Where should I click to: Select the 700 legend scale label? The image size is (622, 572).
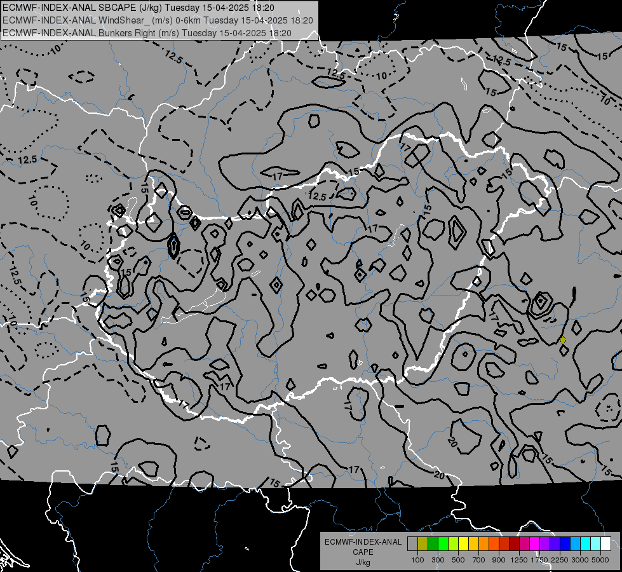(x=479, y=560)
